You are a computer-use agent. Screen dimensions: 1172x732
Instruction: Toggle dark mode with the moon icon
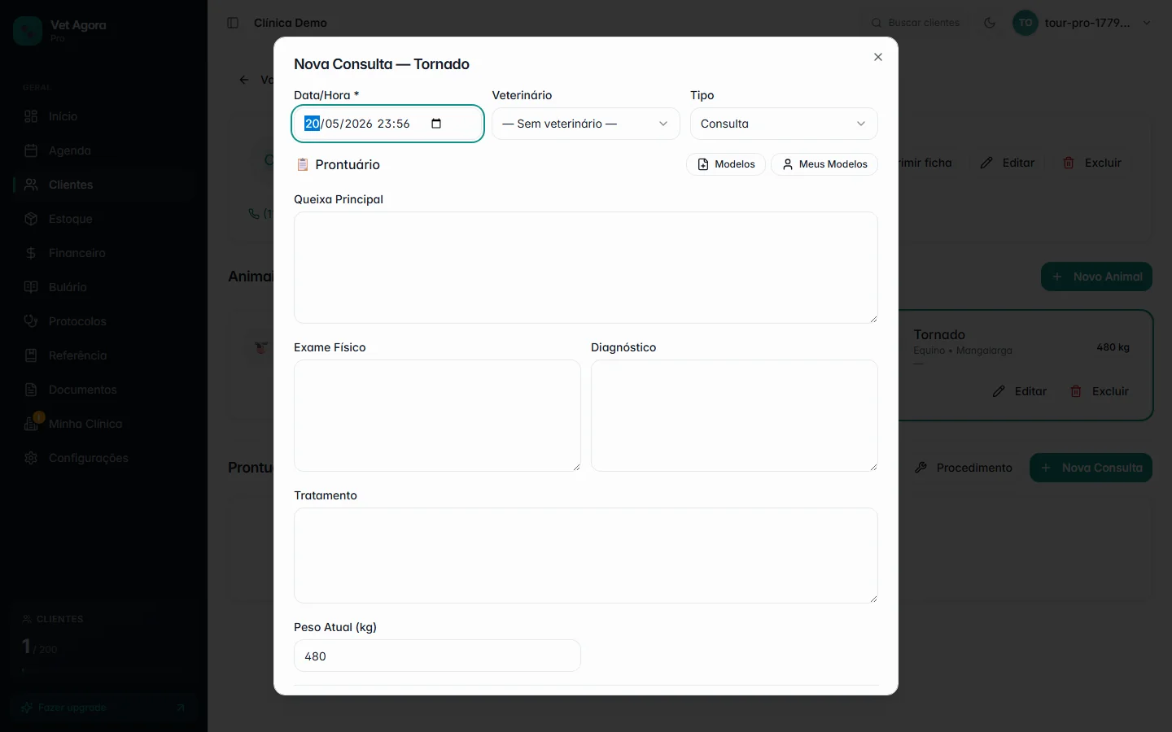pyautogui.click(x=990, y=23)
